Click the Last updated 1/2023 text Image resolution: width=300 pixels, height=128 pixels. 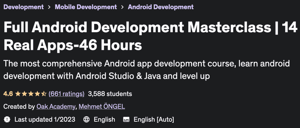pos(45,120)
